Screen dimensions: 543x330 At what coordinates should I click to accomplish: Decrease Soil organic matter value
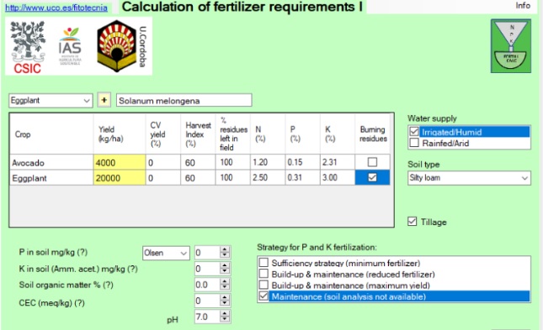coord(225,288)
